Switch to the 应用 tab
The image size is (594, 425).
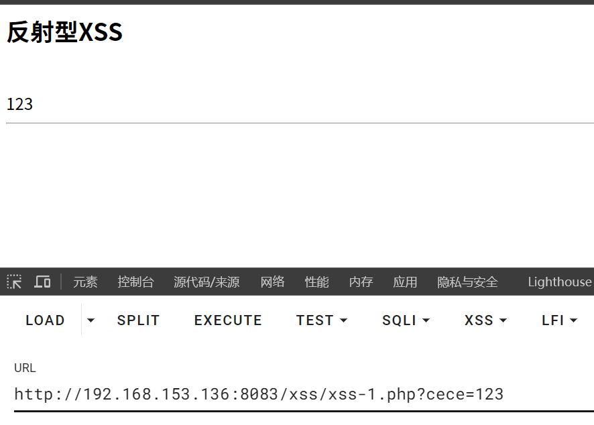click(405, 282)
